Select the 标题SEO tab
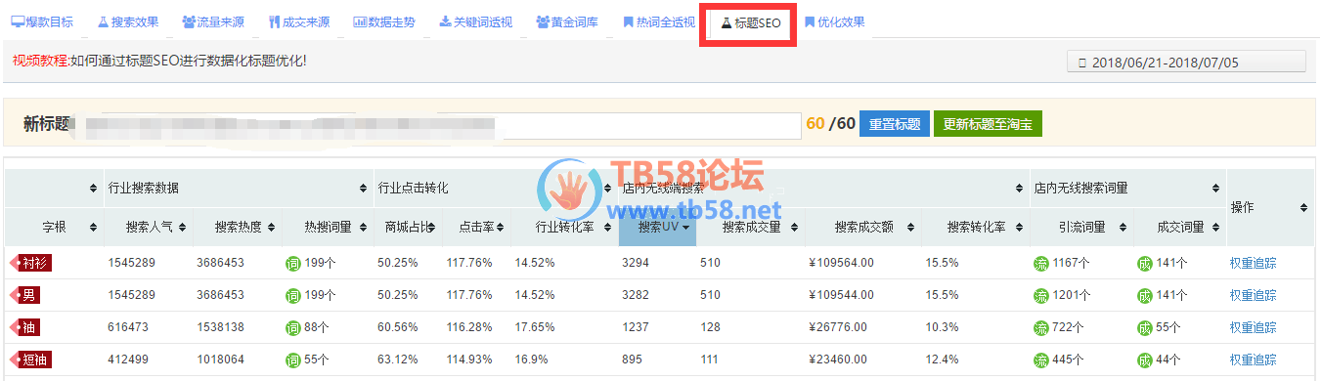The width and height of the screenshot is (1322, 381). (750, 23)
